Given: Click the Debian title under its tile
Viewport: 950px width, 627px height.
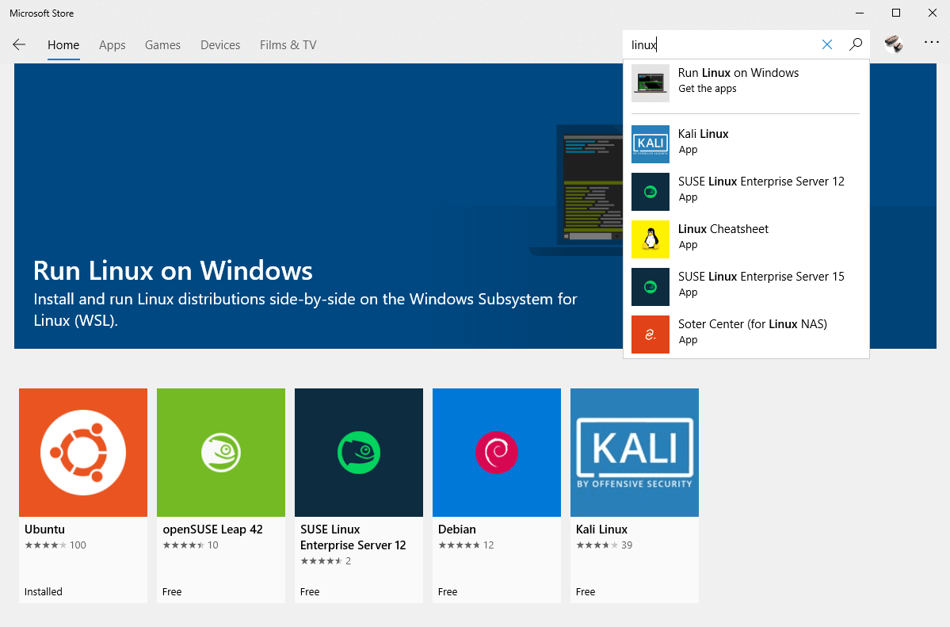Looking at the screenshot, I should click(x=457, y=530).
